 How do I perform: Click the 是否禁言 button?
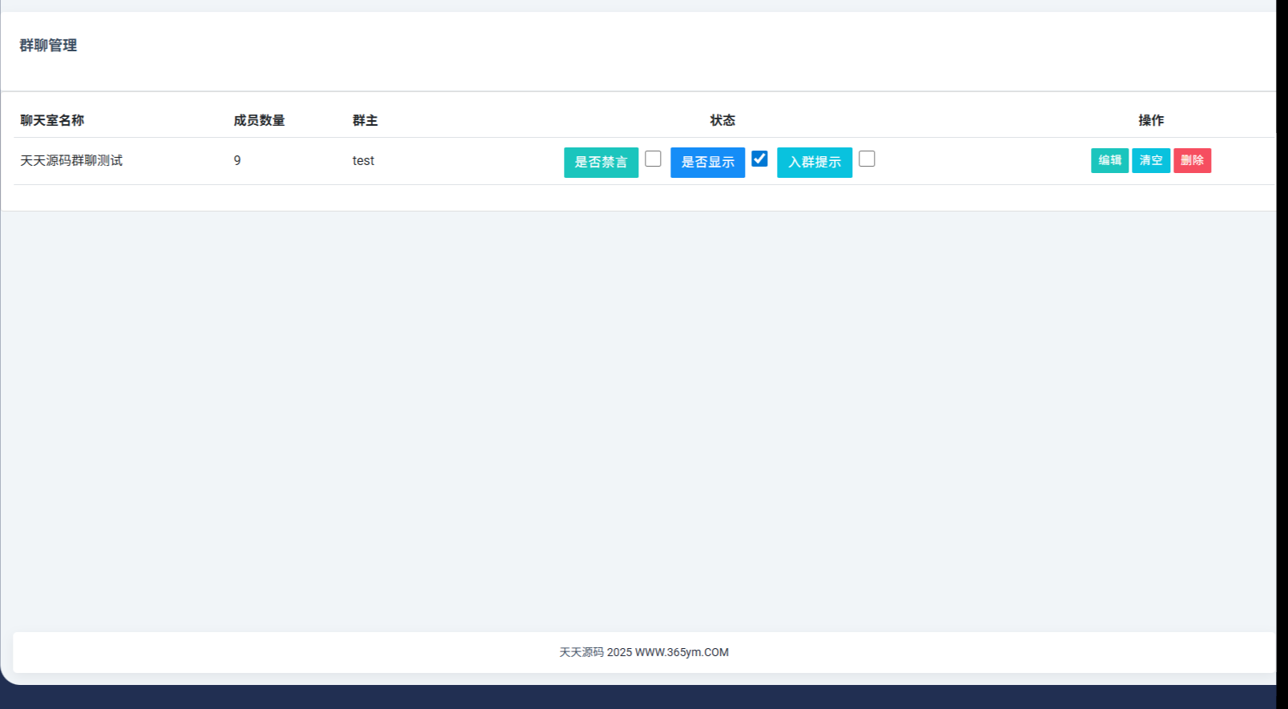pyautogui.click(x=601, y=162)
